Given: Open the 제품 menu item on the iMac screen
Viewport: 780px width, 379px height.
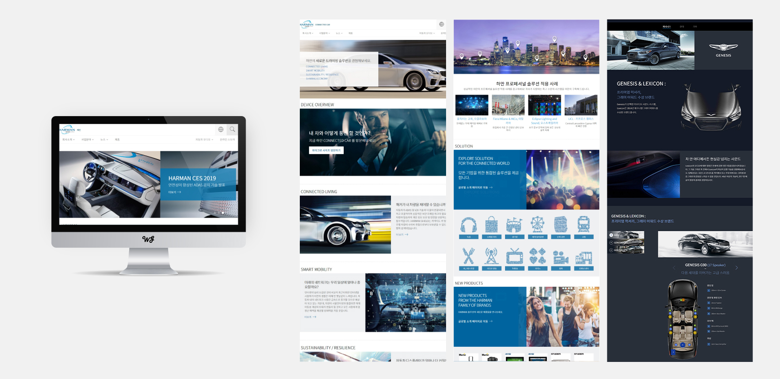Looking at the screenshot, I should 117,140.
